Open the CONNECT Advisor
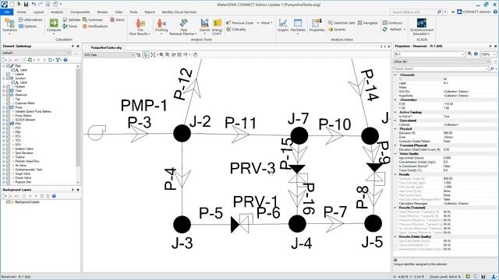Image resolution: width=499 pixels, height=280 pixels. tap(473, 12)
